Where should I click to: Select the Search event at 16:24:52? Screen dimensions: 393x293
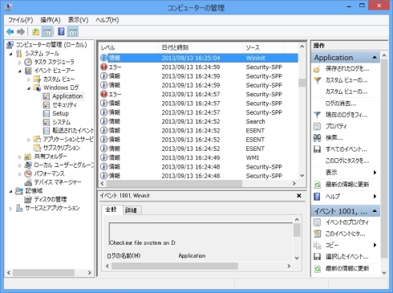(x=199, y=121)
